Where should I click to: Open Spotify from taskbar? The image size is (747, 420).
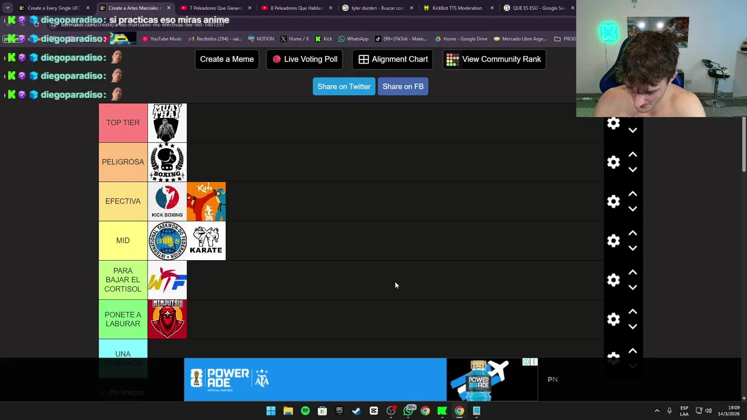(305, 411)
